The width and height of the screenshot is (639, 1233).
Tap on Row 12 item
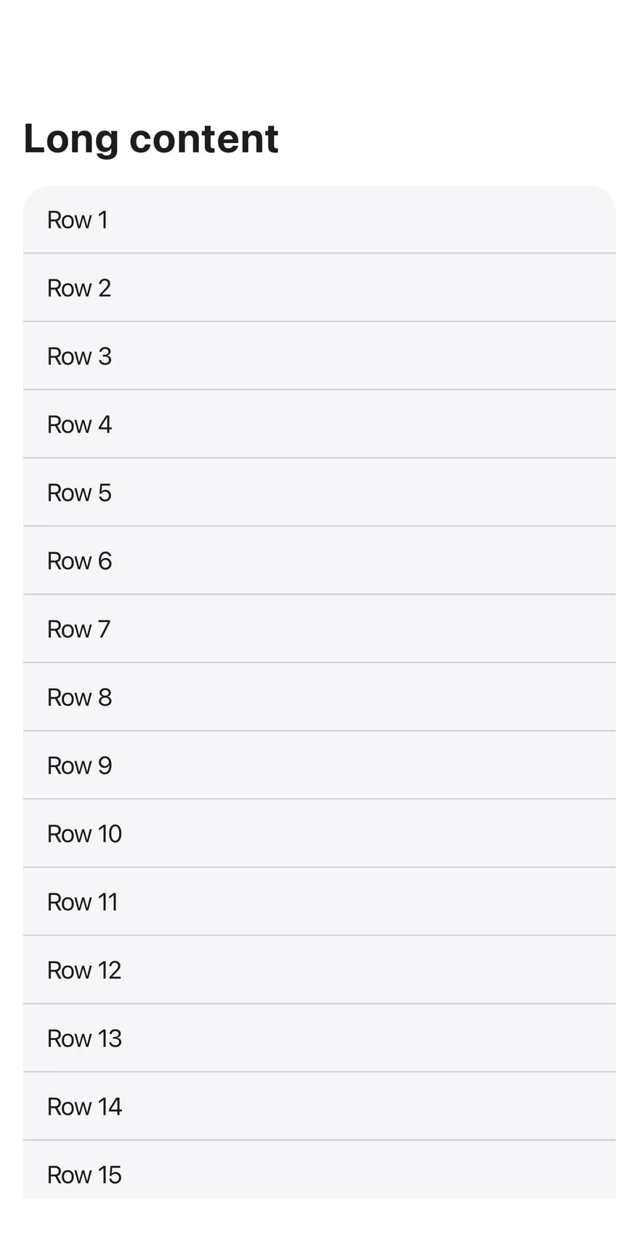319,970
